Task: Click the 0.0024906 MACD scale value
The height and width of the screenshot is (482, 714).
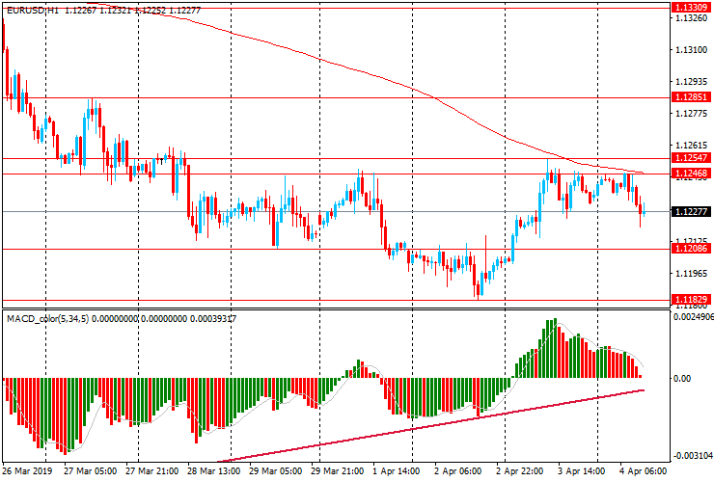Action: 693,317
